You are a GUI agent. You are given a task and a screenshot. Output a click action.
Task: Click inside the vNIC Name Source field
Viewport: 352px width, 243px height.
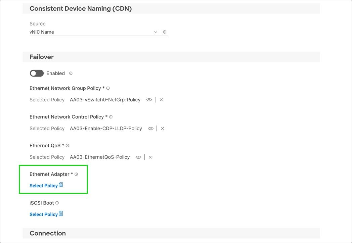click(x=84, y=32)
